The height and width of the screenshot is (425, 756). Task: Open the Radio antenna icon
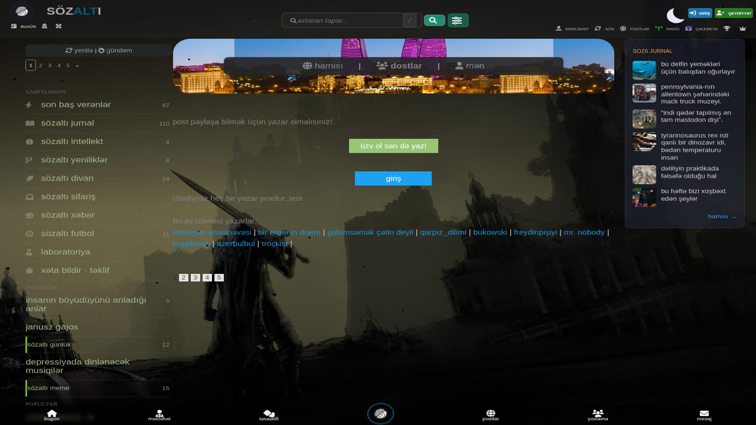659,28
